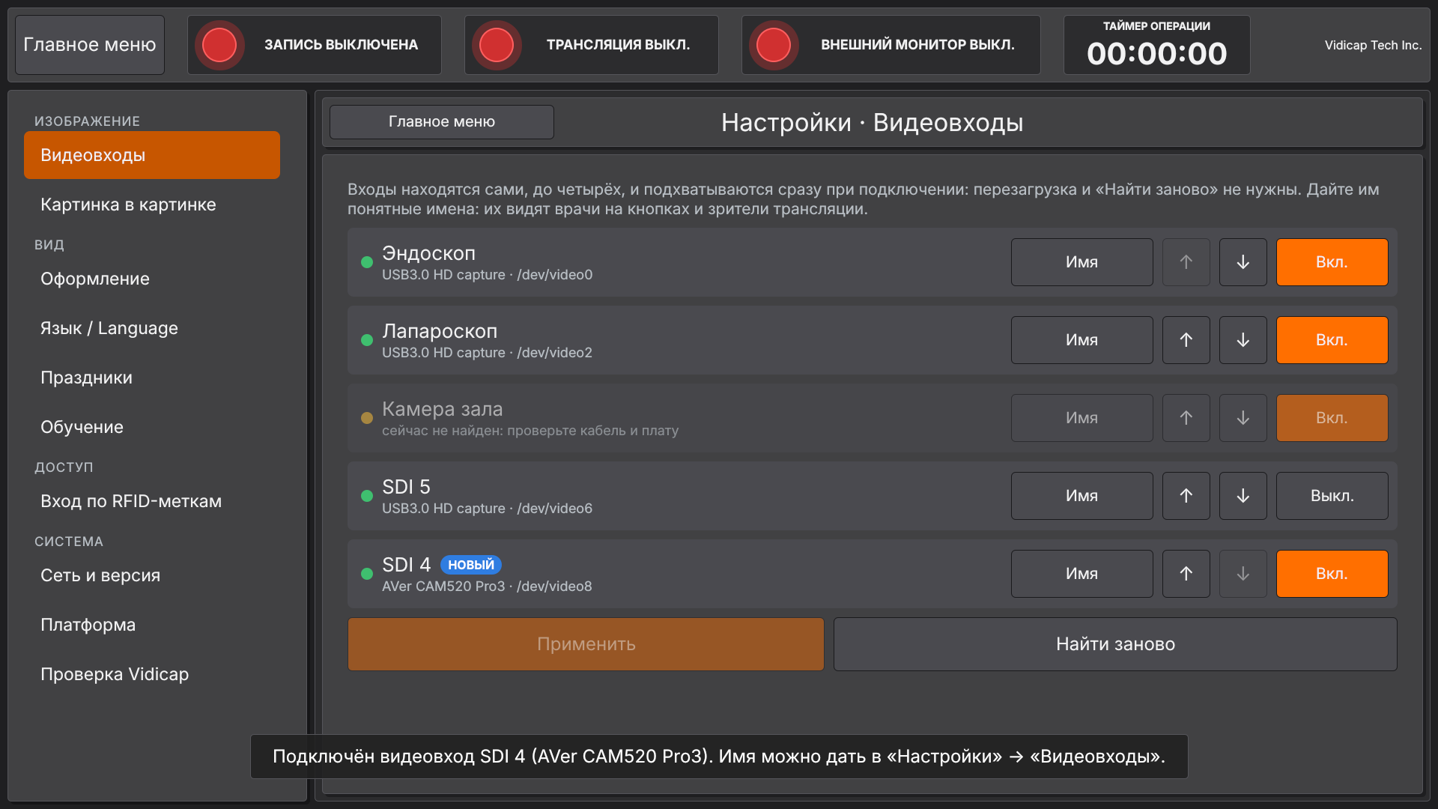Click the disabled down arrow for SDI 4
The image size is (1438, 809).
[x=1243, y=574]
